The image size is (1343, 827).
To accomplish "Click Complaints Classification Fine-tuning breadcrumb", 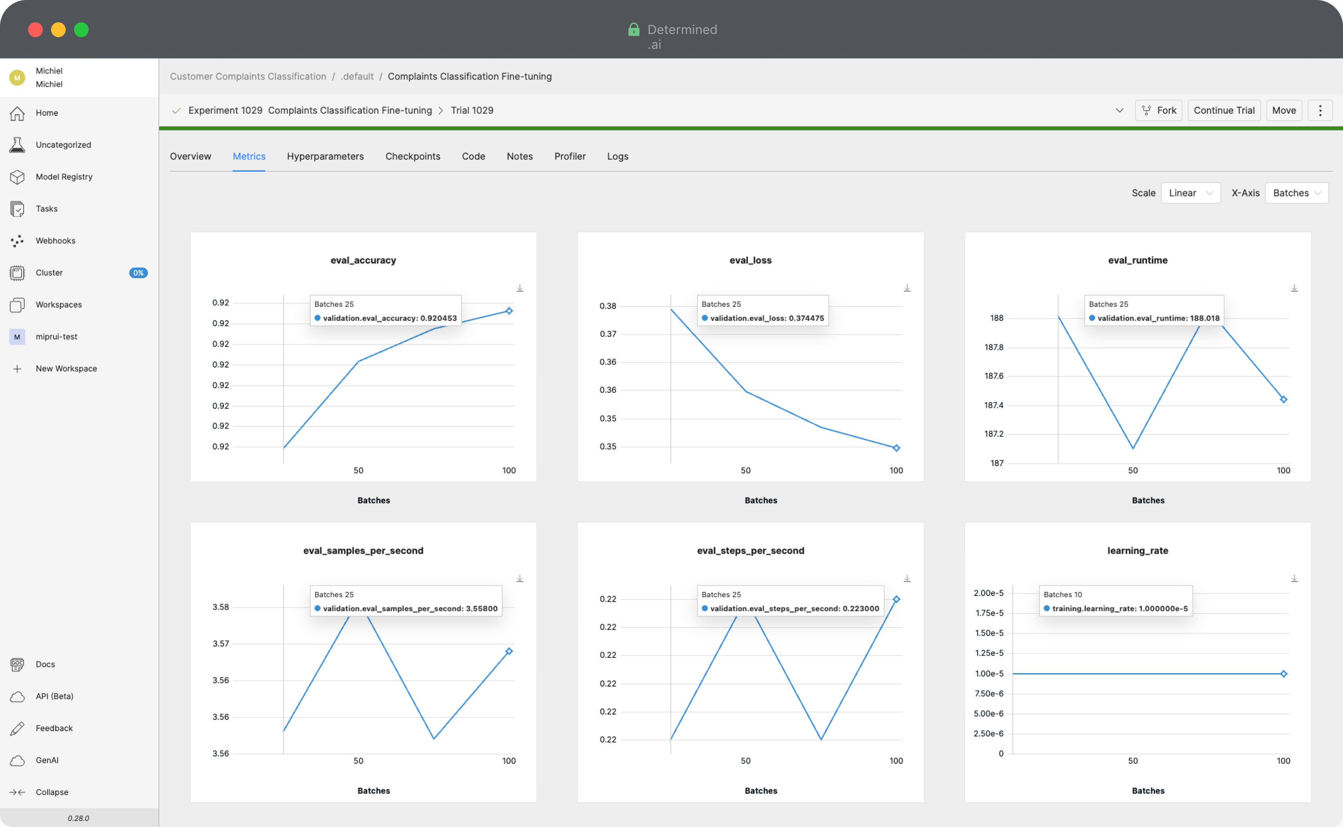I will point(470,76).
